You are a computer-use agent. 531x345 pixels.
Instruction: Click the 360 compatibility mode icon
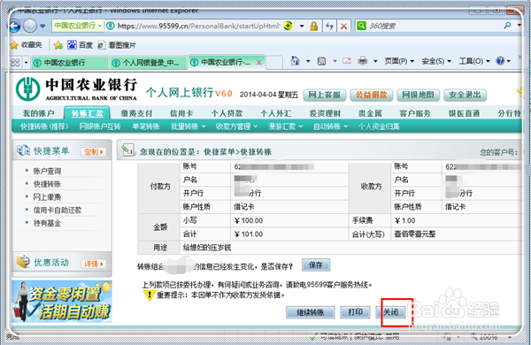tap(289, 26)
